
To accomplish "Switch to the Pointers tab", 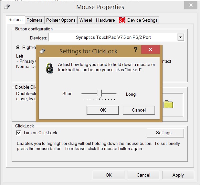I will (x=35, y=20).
